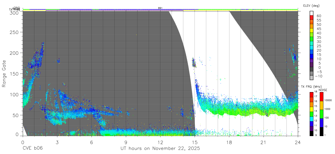Click the red top segment of NOISE bar
The image size is (335, 154).
[321, 97]
